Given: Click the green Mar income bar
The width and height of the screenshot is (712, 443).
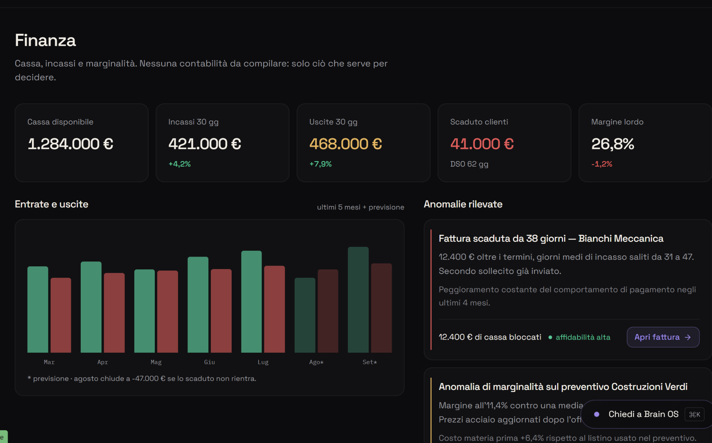Looking at the screenshot, I should 38,309.
